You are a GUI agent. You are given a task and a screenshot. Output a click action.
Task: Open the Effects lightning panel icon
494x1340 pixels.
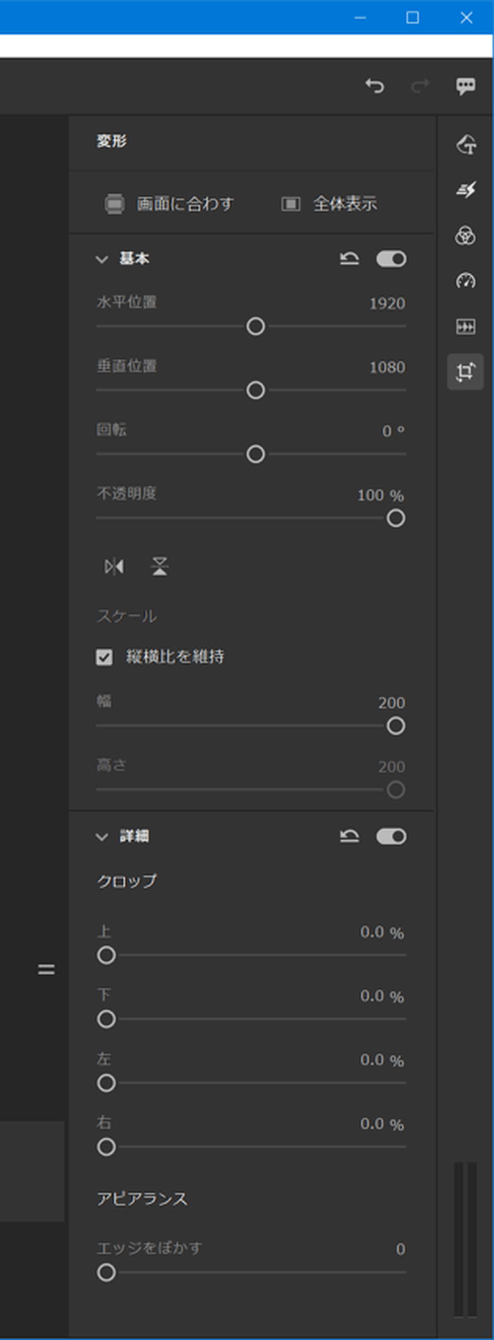click(x=465, y=190)
